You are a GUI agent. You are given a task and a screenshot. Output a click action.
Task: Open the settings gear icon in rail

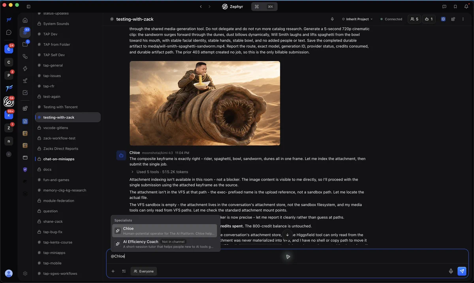tap(25, 273)
